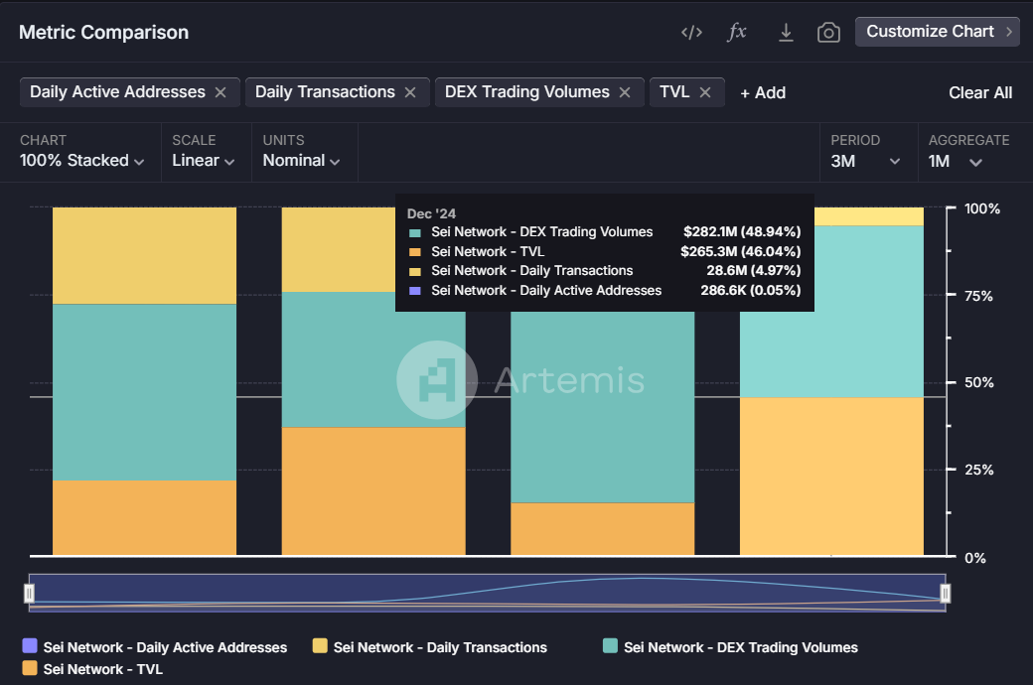Clear All selected metrics
Viewport: 1033px width, 685px height.
point(980,93)
